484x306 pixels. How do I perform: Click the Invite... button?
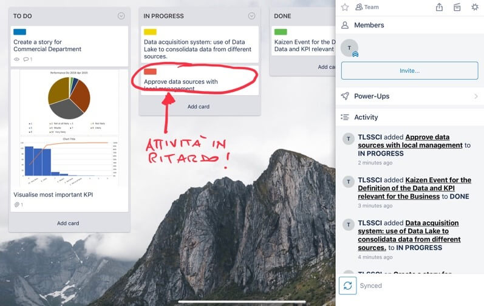pyautogui.click(x=409, y=70)
